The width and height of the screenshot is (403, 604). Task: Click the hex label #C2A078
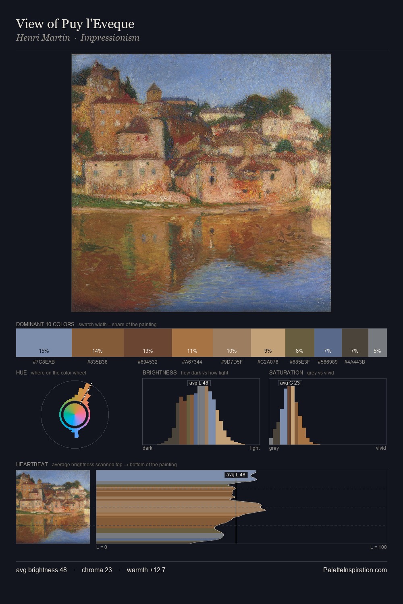point(268,362)
